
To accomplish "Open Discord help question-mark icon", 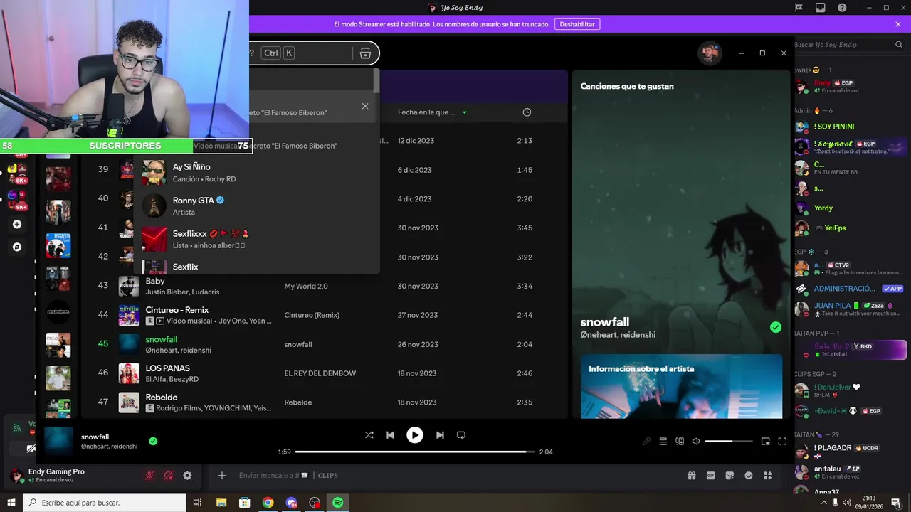I will tap(842, 8).
